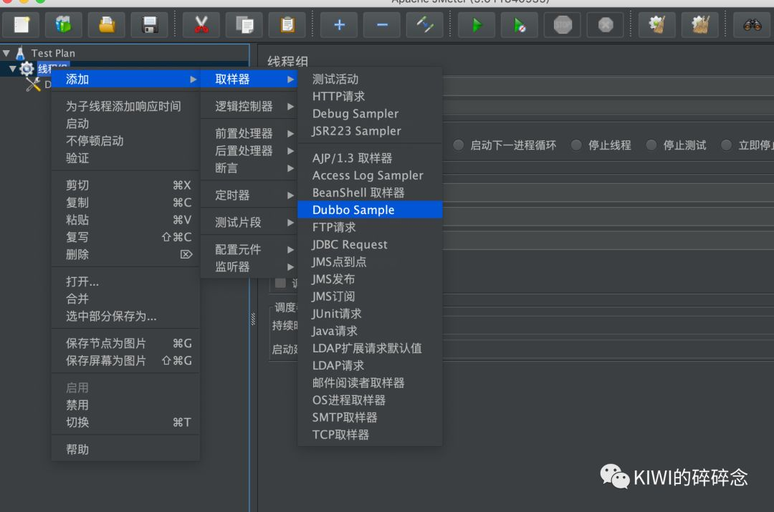Select 测试活动 sampler entry

[x=370, y=79]
